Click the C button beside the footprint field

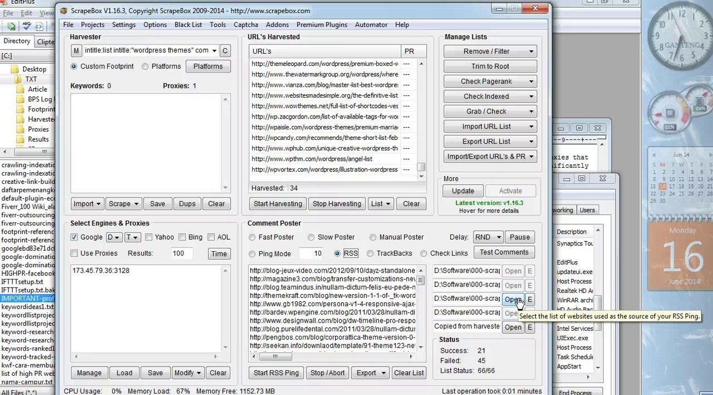pyautogui.click(x=225, y=50)
